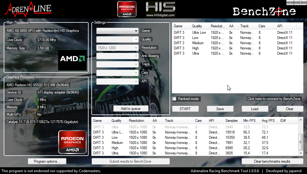This screenshot has width=307, height=174.
Task: Open the Track dropdown
Action: pyautogui.click(x=117, y=64)
